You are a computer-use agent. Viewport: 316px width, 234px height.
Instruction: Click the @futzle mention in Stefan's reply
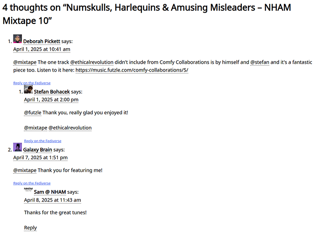[x=33, y=113]
